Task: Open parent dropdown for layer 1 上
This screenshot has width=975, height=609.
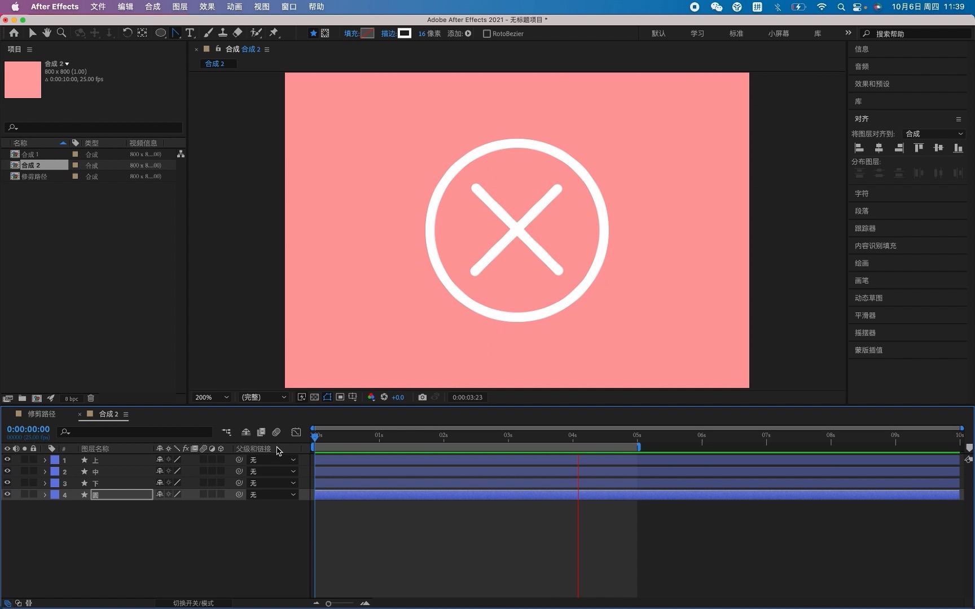Action: 273,460
